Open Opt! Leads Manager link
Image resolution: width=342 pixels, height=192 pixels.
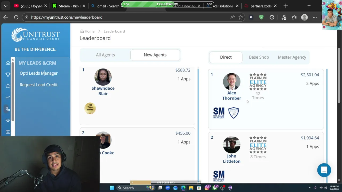click(x=38, y=73)
